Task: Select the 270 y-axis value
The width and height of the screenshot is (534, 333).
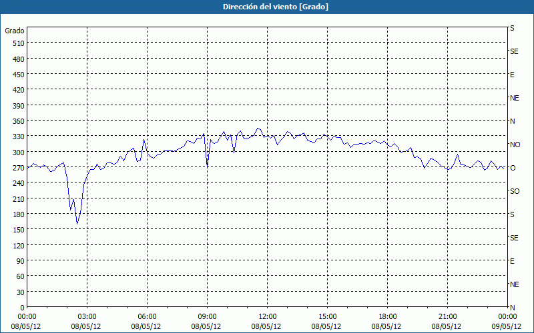Action: coord(19,168)
